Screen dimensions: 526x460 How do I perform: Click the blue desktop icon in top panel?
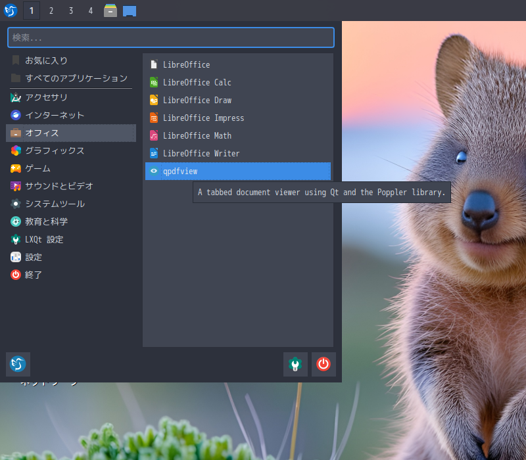point(130,11)
